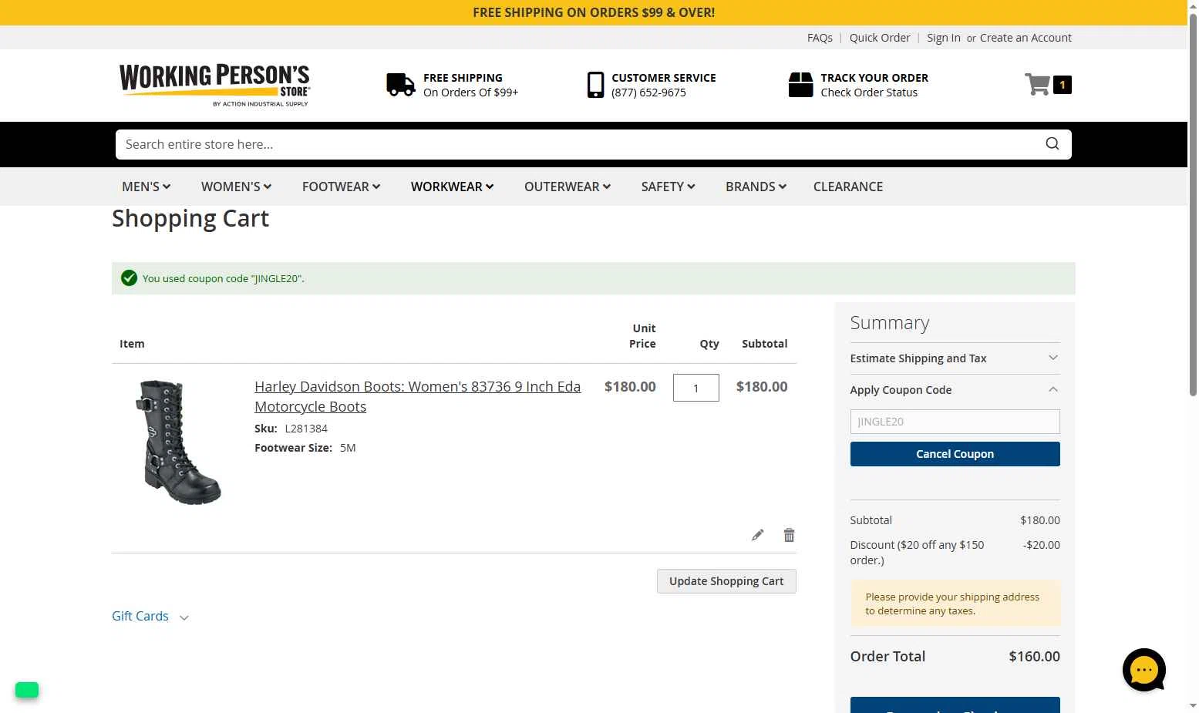Click the free shipping truck icon
This screenshot has width=1199, height=713.
[x=401, y=85]
